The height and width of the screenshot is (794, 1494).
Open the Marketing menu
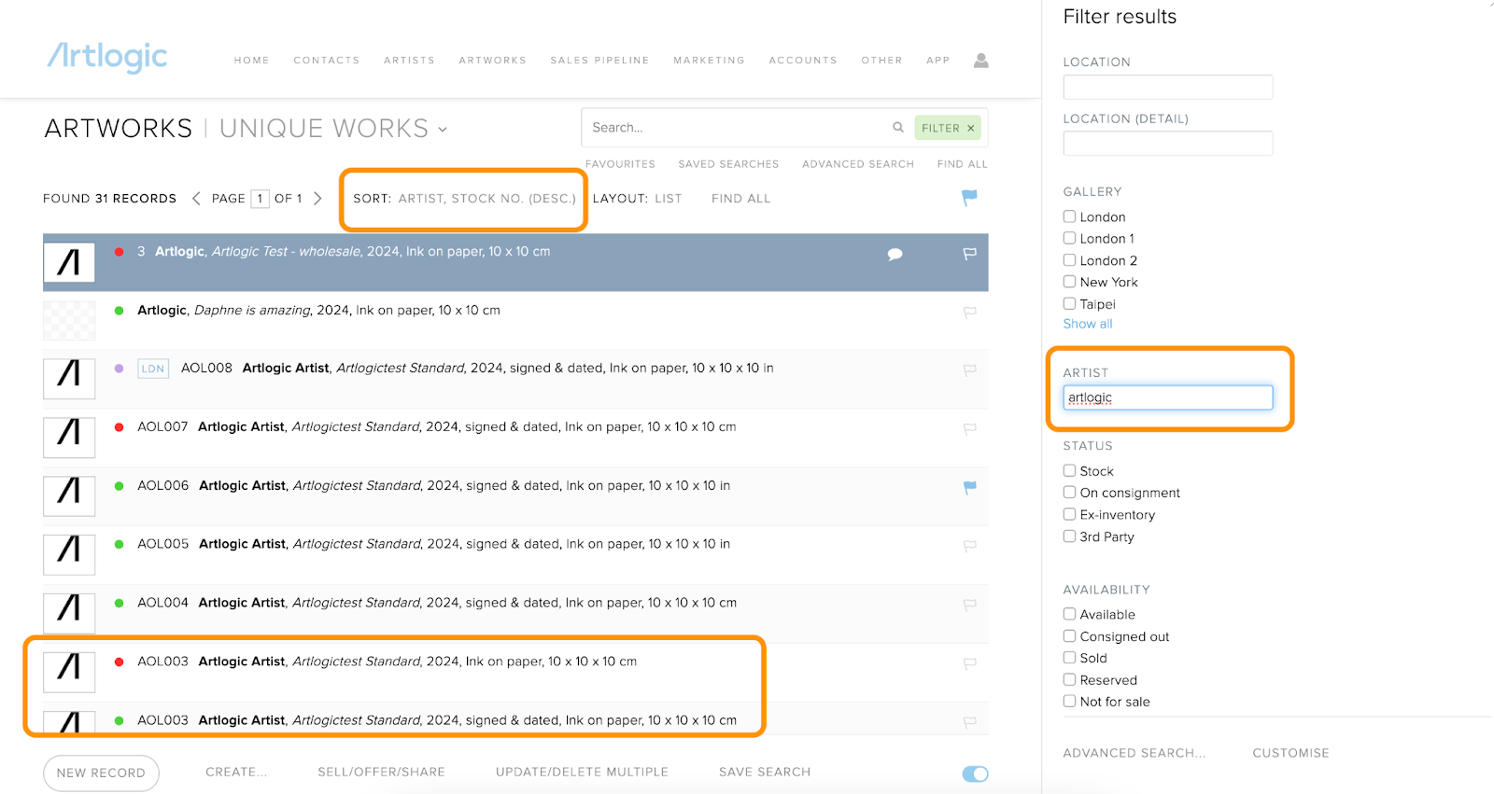pos(709,61)
